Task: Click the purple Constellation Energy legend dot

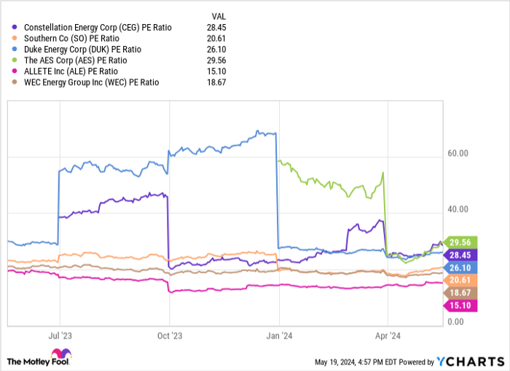Action: point(15,28)
